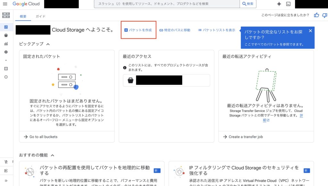This screenshot has width=328, height=186.
Task: Open Settings gear icon in sidebar
Action: click(6, 52)
